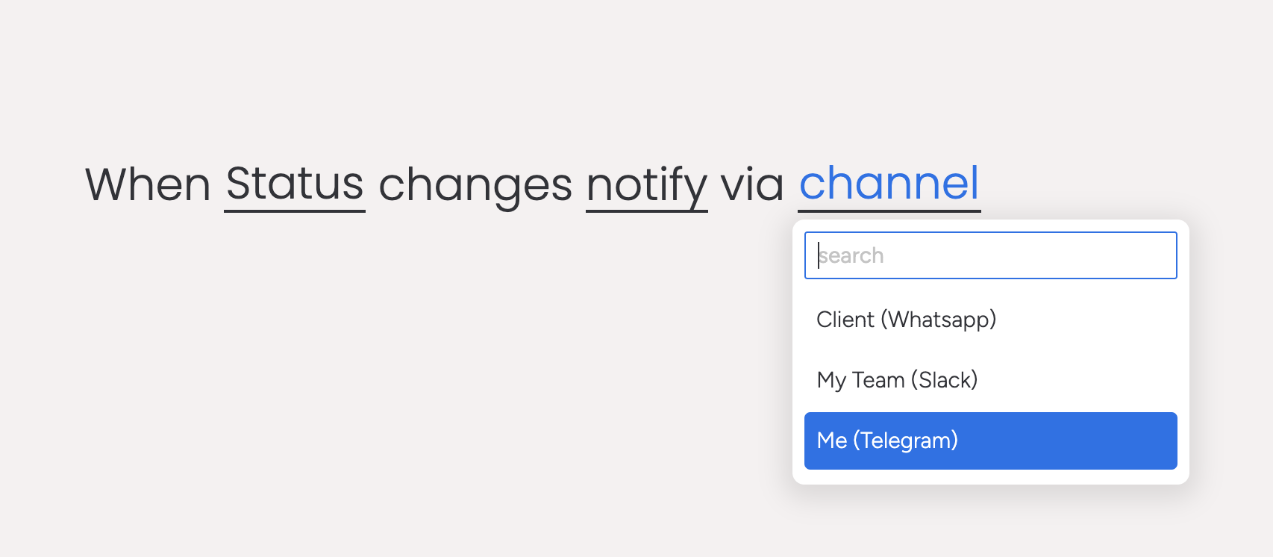Focus the search input of the dropdown

(x=989, y=255)
